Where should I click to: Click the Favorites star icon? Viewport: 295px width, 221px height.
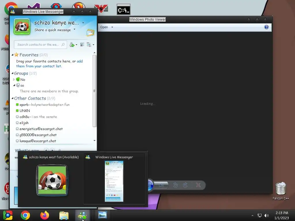tap(16, 55)
